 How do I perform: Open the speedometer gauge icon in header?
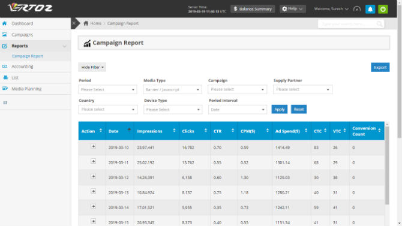357,9
